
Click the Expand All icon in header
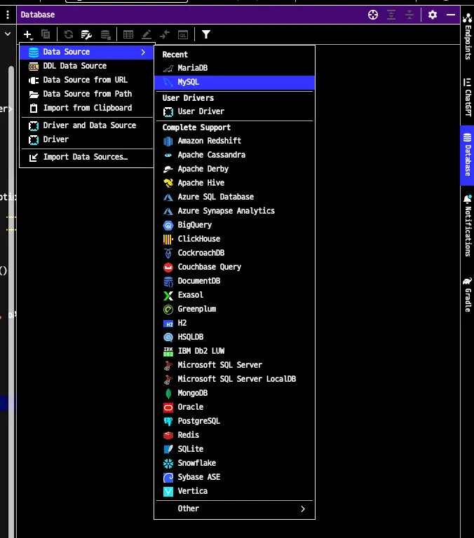click(391, 15)
